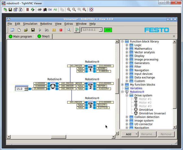Expand the Collision detection folder
Image resolution: width=183 pixels, height=150 pixels.
pyautogui.click(x=127, y=117)
